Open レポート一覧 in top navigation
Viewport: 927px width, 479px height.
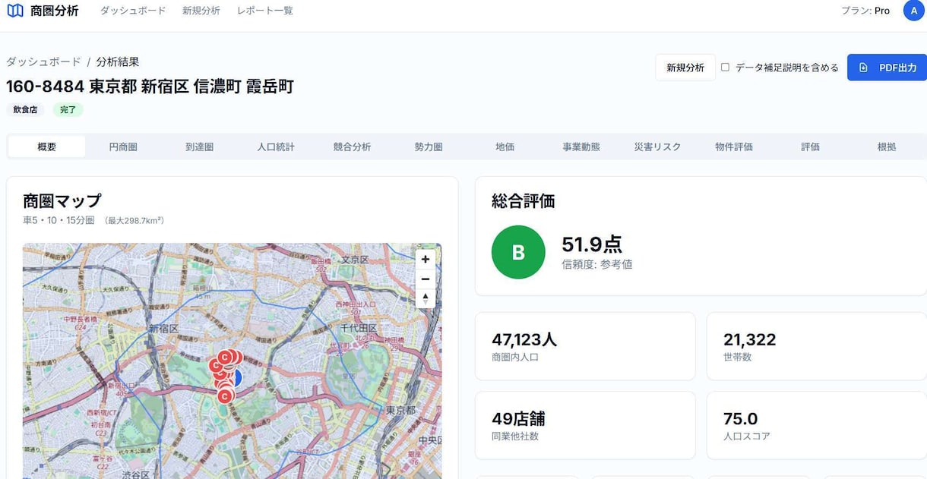point(265,11)
